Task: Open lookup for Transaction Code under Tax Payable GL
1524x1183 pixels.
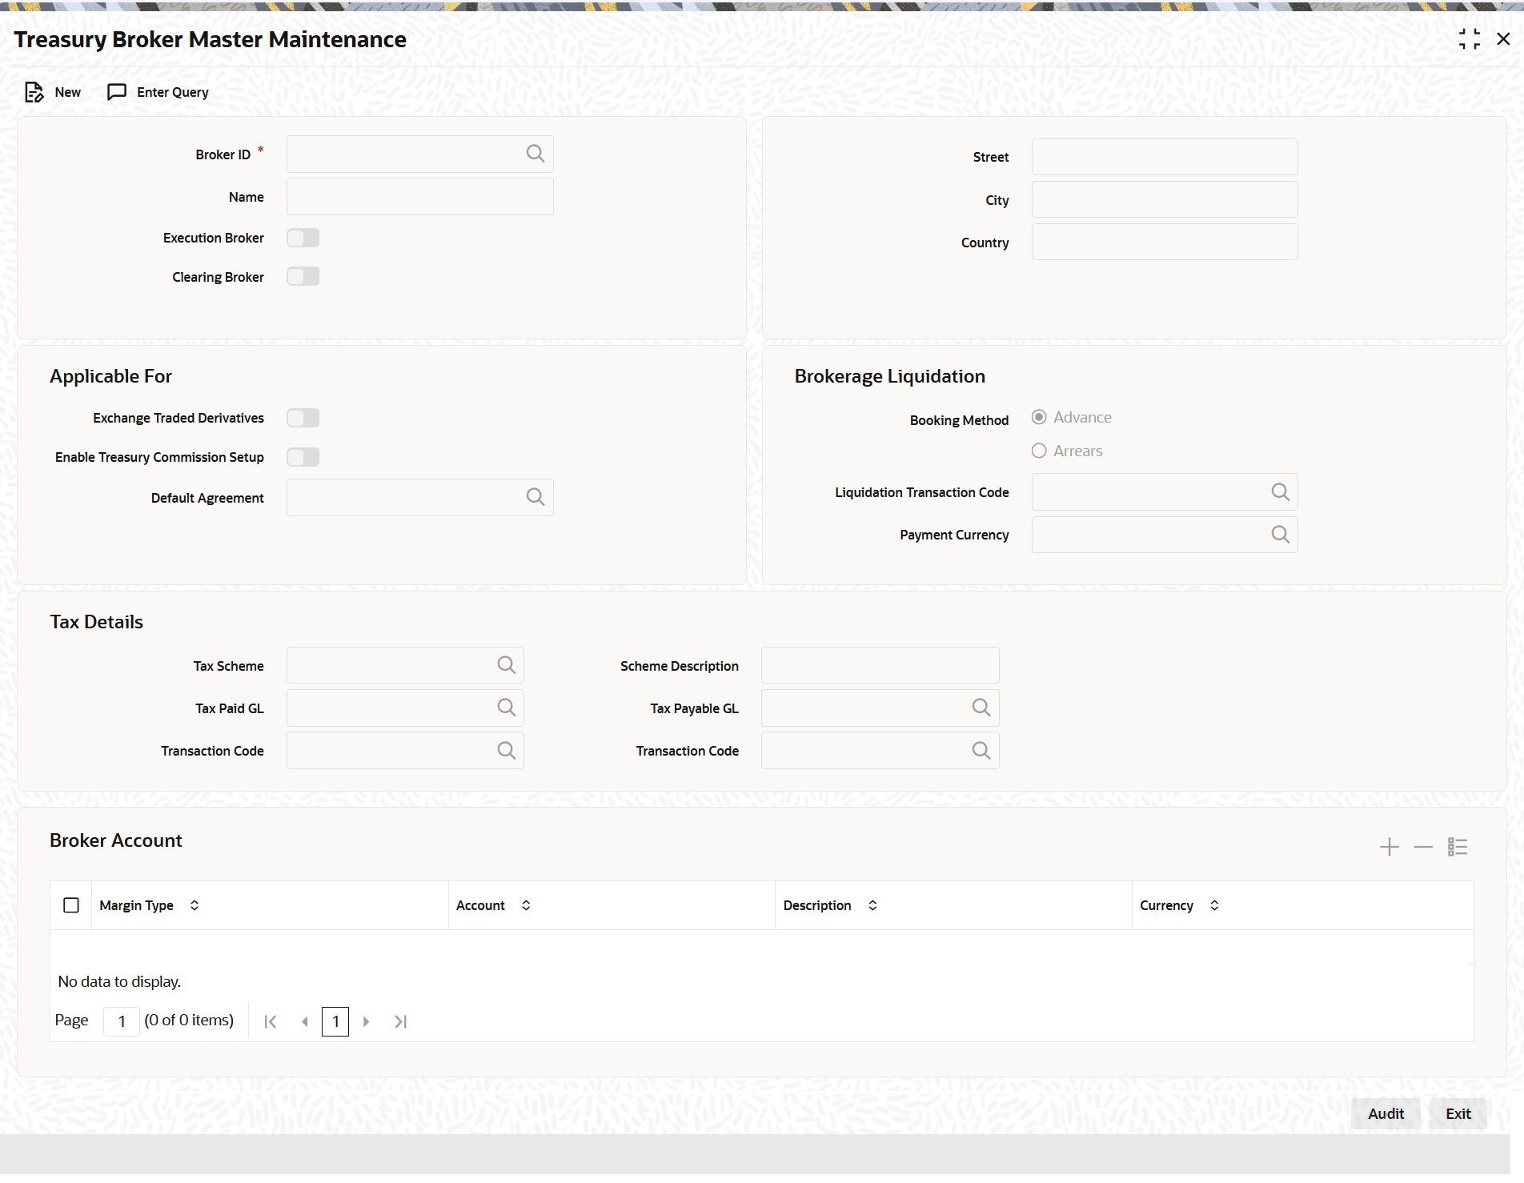Action: coord(981,751)
